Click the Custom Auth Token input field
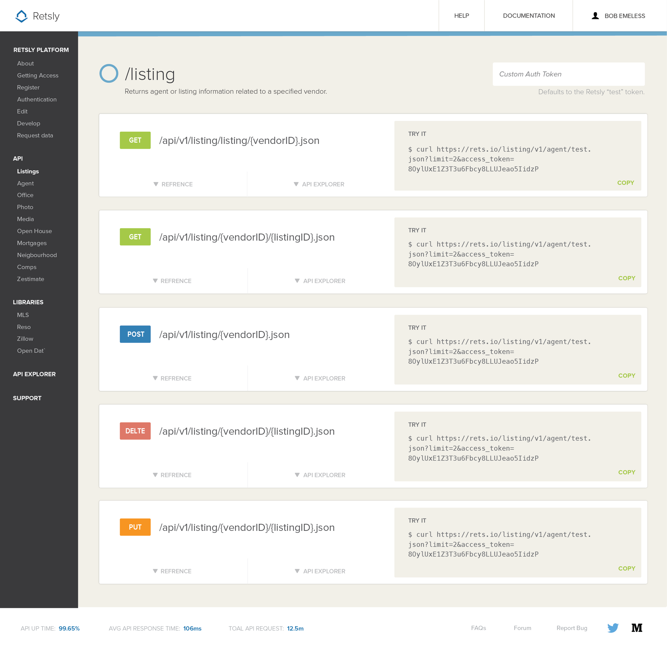Image resolution: width=667 pixels, height=650 pixels. tap(568, 74)
